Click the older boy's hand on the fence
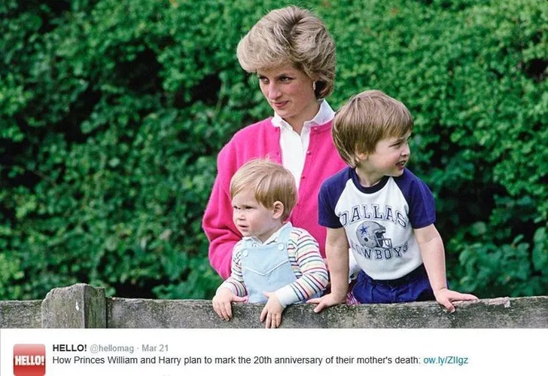 click(455, 299)
